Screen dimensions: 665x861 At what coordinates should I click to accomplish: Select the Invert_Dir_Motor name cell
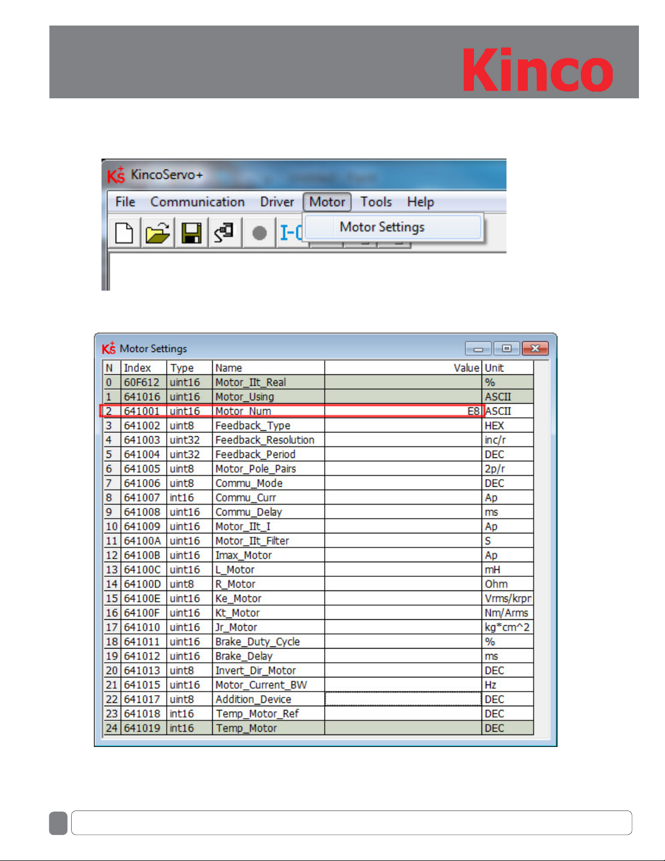click(268, 670)
